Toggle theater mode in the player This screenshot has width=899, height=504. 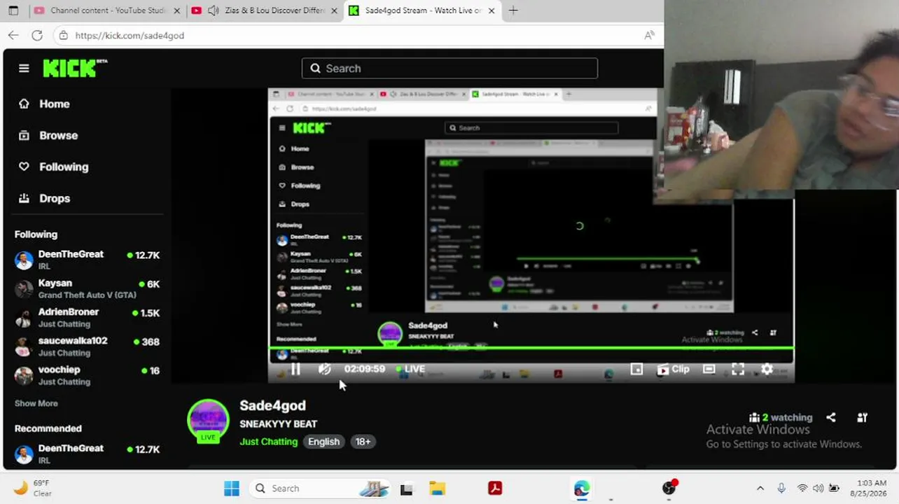tap(709, 369)
